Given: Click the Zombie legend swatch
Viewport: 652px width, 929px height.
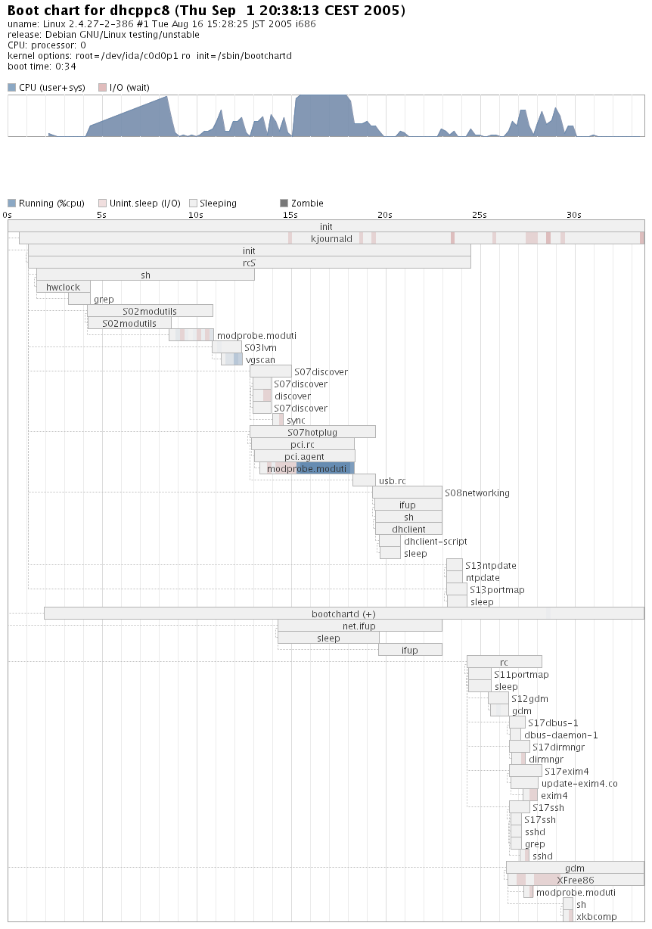Looking at the screenshot, I should click(284, 204).
